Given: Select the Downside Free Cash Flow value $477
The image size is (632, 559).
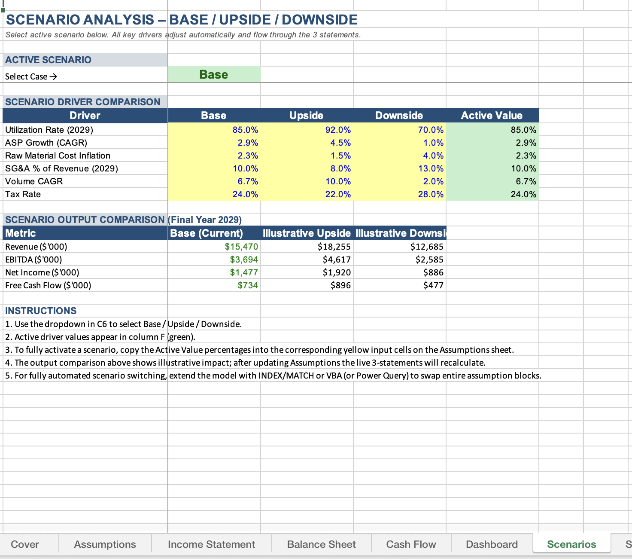Looking at the screenshot, I should tap(400, 285).
